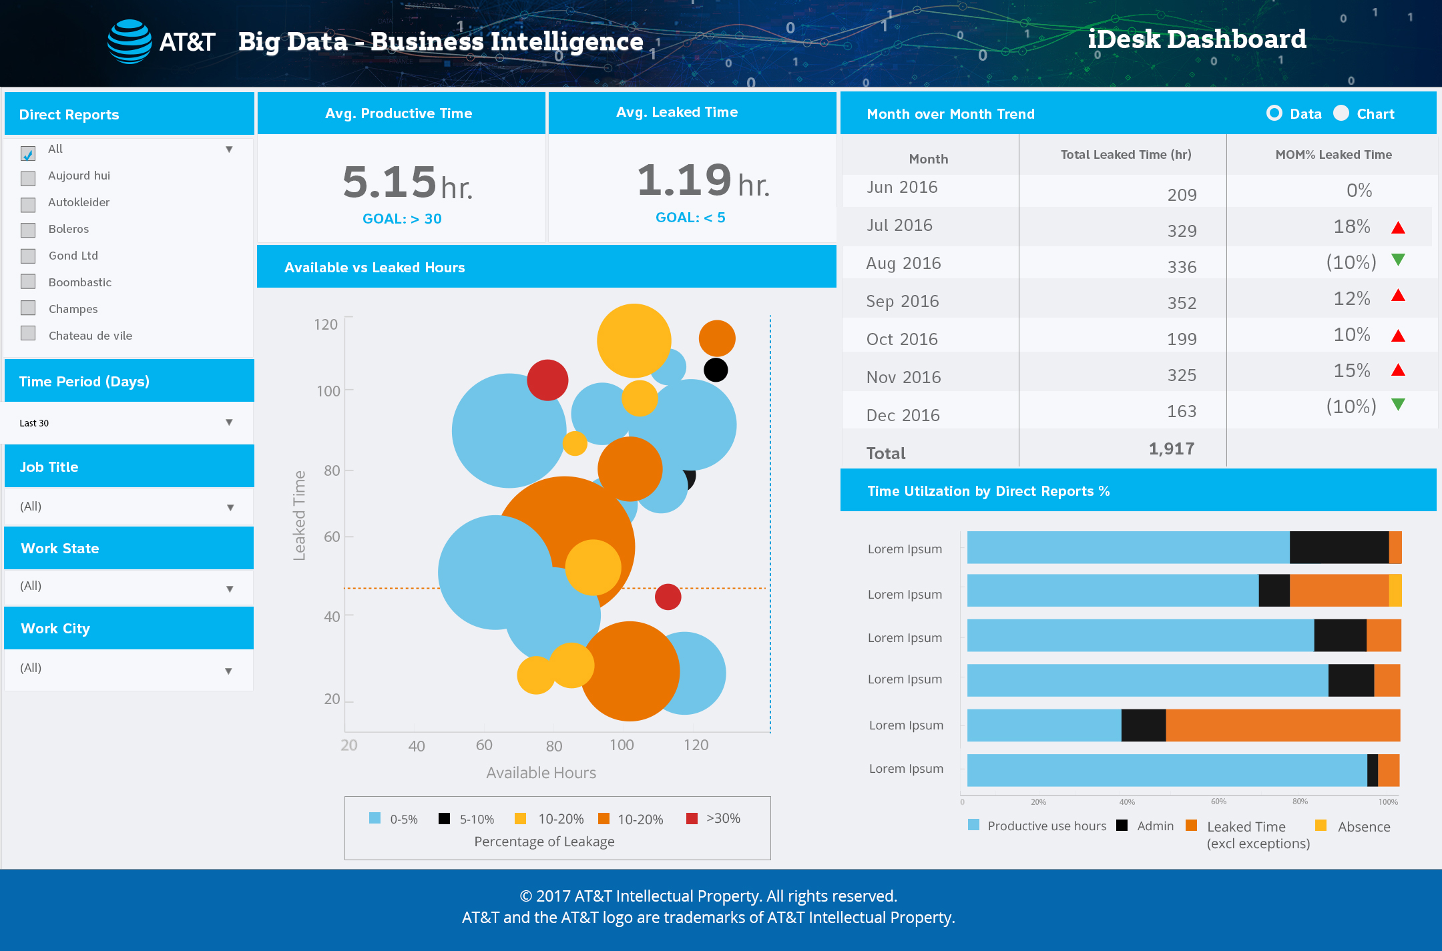Click the green down arrow for Aug 2016
Screen dimensions: 1442x951
click(1398, 260)
